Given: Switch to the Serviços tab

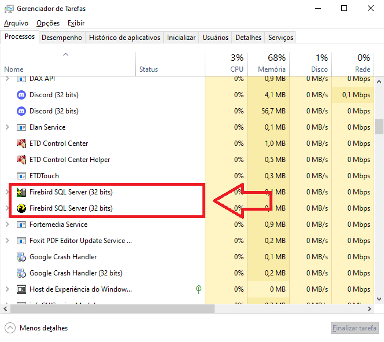Looking at the screenshot, I should point(280,38).
